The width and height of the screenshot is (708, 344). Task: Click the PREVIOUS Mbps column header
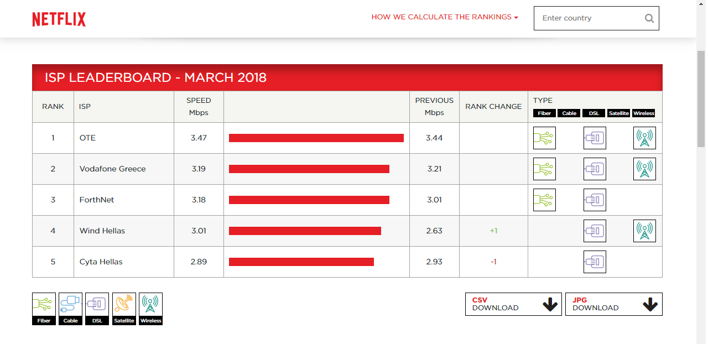(434, 106)
